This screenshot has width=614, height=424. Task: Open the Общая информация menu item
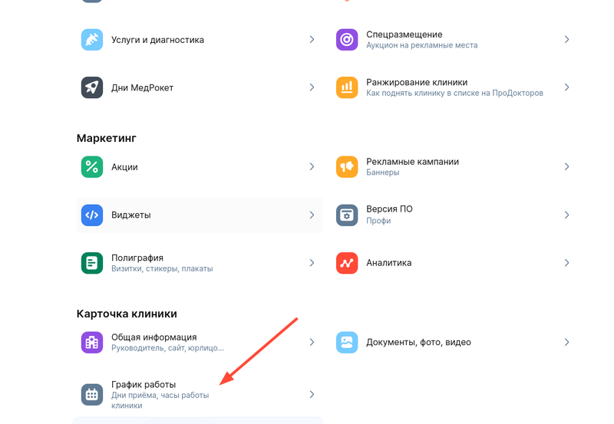pyautogui.click(x=153, y=337)
